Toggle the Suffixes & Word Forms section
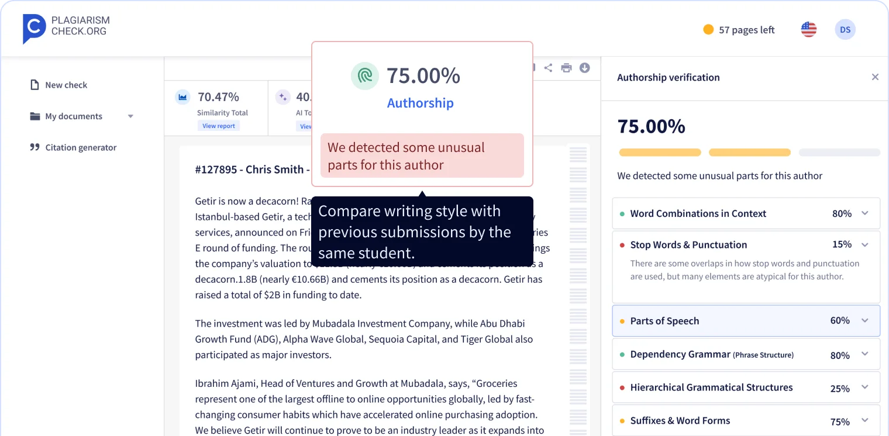Image resolution: width=889 pixels, height=436 pixels. click(x=865, y=420)
